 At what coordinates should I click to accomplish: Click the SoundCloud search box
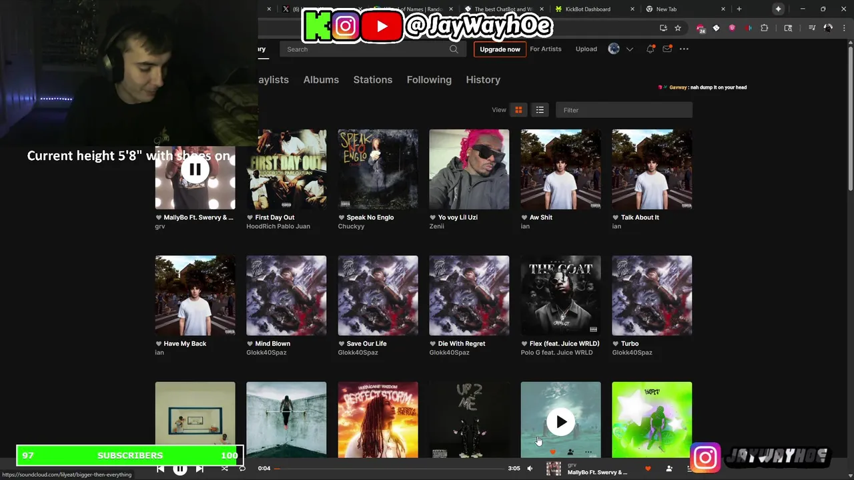click(x=372, y=49)
